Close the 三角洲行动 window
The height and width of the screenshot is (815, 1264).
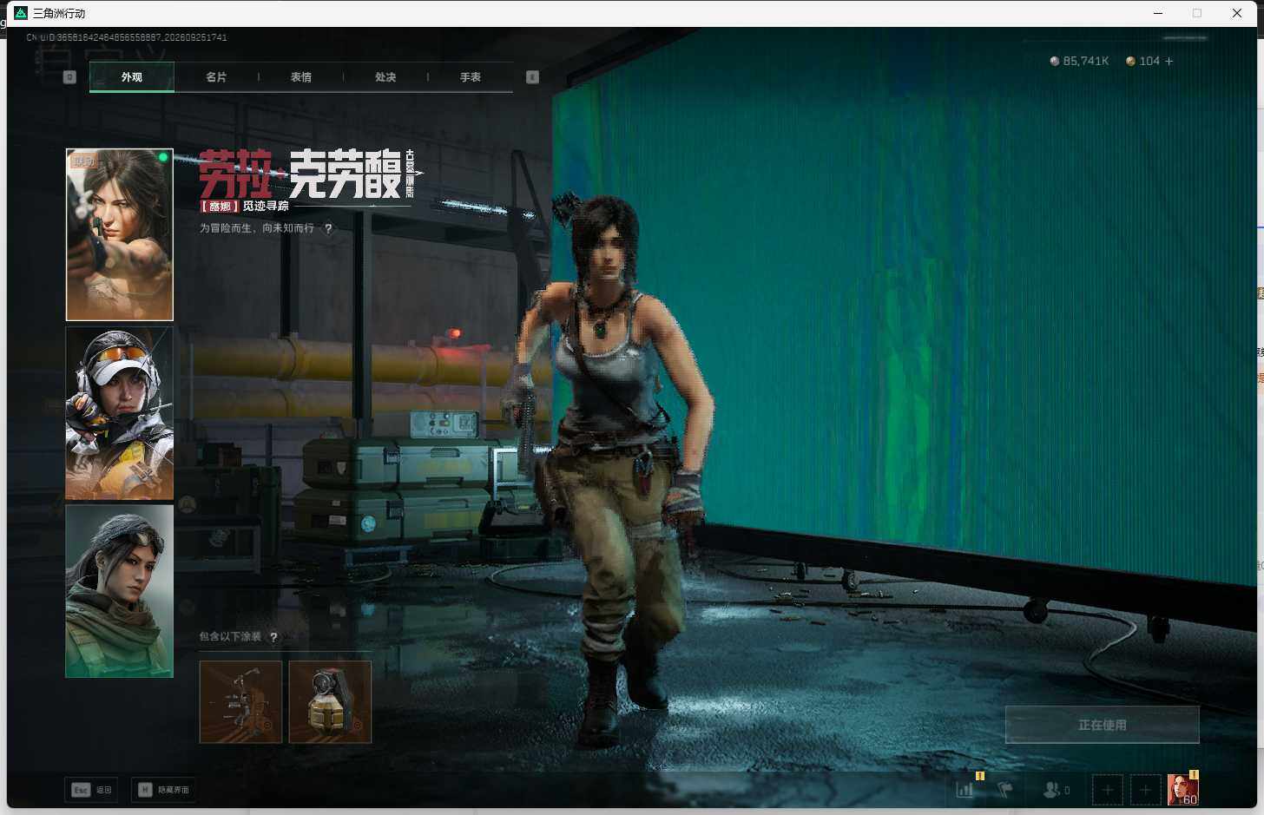click(1237, 13)
